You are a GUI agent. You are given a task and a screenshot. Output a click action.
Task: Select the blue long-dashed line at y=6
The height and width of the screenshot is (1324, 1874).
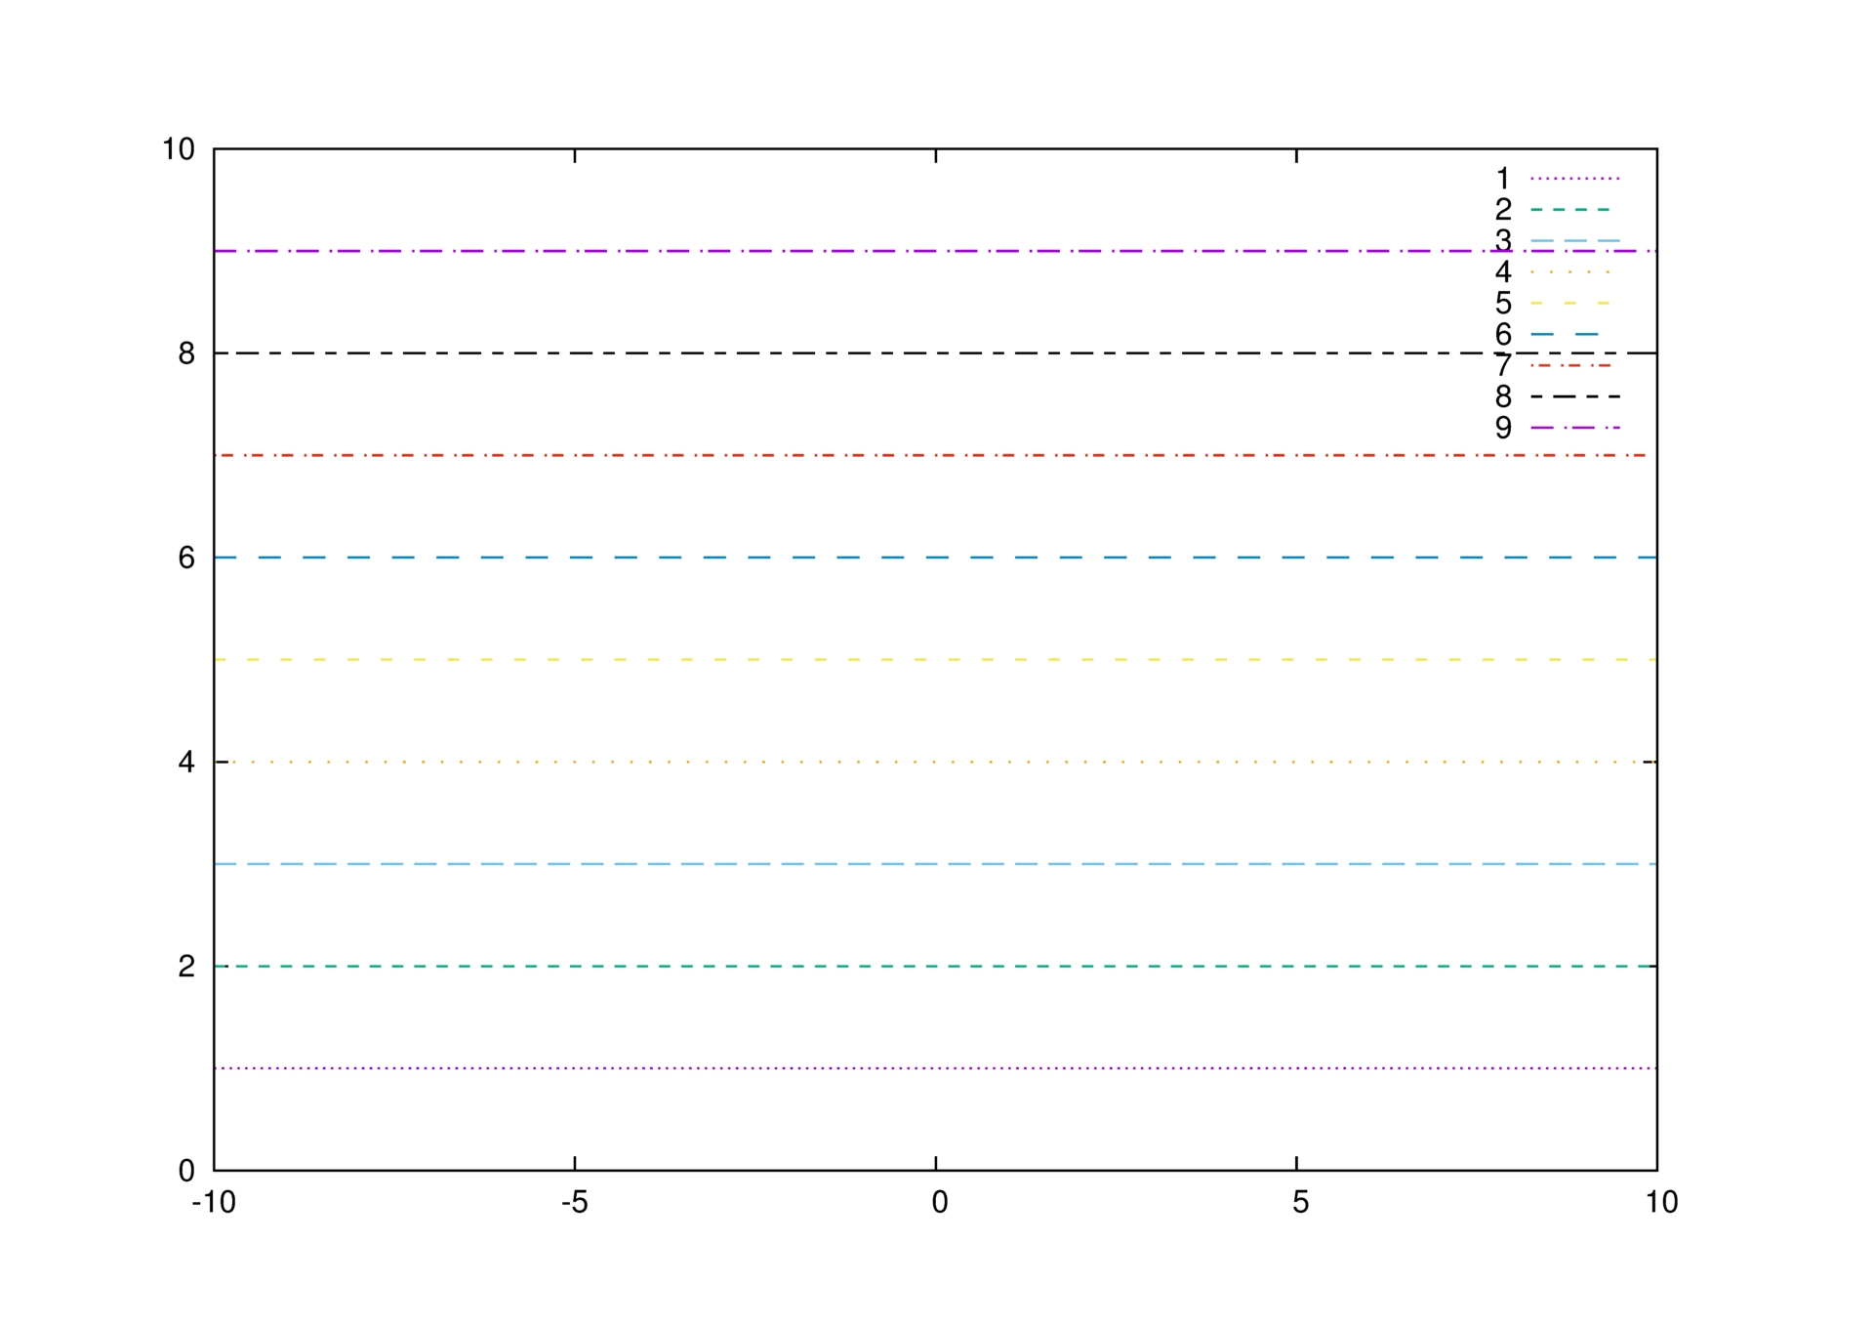click(935, 558)
